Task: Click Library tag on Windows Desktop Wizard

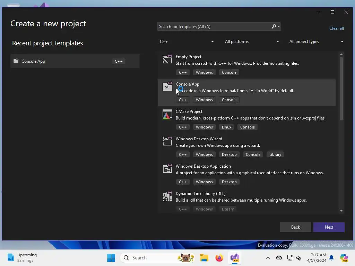Action: [x=275, y=154]
